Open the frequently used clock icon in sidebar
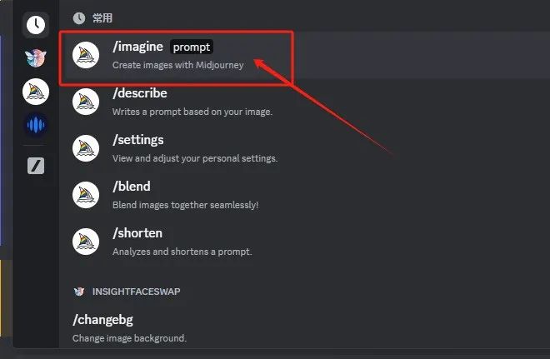 [36, 24]
